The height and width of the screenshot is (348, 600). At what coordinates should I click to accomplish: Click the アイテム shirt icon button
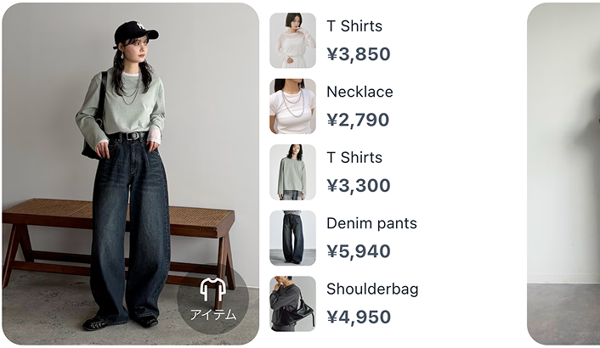coord(213,299)
